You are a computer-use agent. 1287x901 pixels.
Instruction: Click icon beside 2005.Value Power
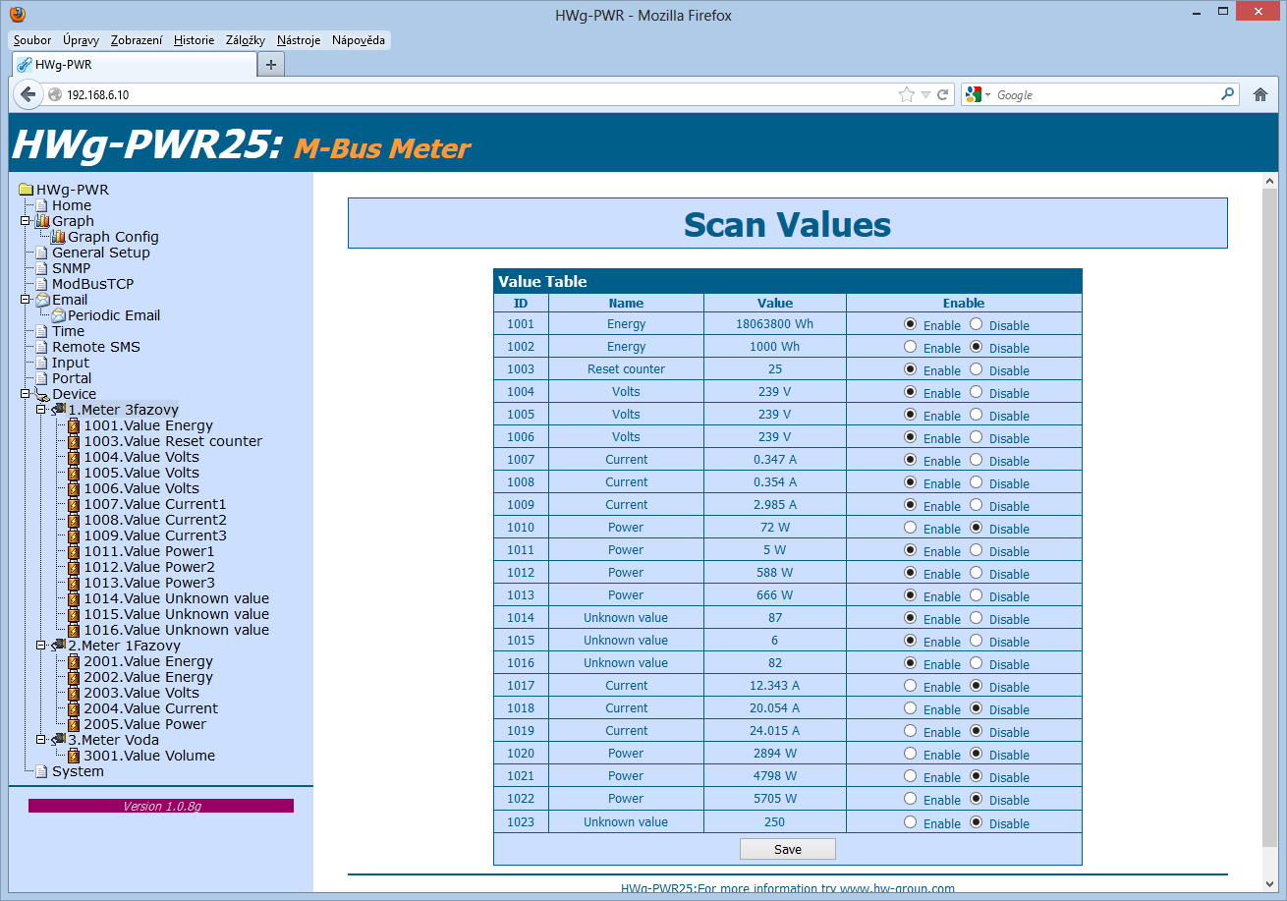pos(74,724)
